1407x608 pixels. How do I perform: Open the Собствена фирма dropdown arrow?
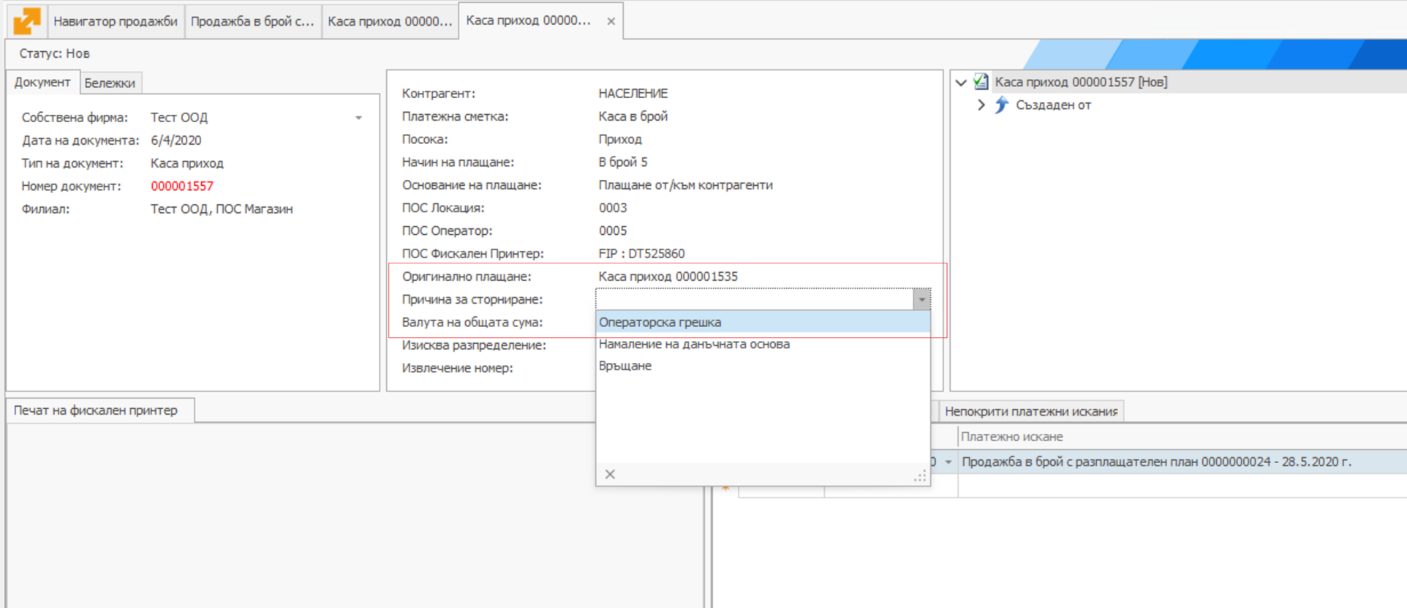(x=358, y=118)
